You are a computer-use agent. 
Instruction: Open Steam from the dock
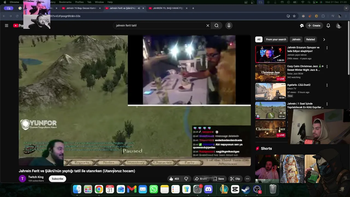[x=246, y=189]
